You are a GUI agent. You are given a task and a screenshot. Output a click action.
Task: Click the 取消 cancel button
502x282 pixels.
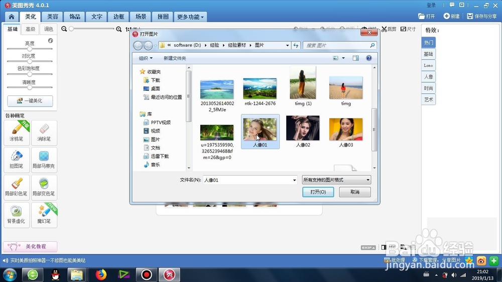pos(355,192)
